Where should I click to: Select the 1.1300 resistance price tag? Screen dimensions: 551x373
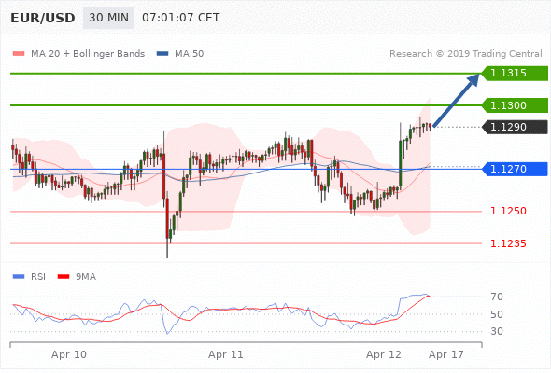515,105
